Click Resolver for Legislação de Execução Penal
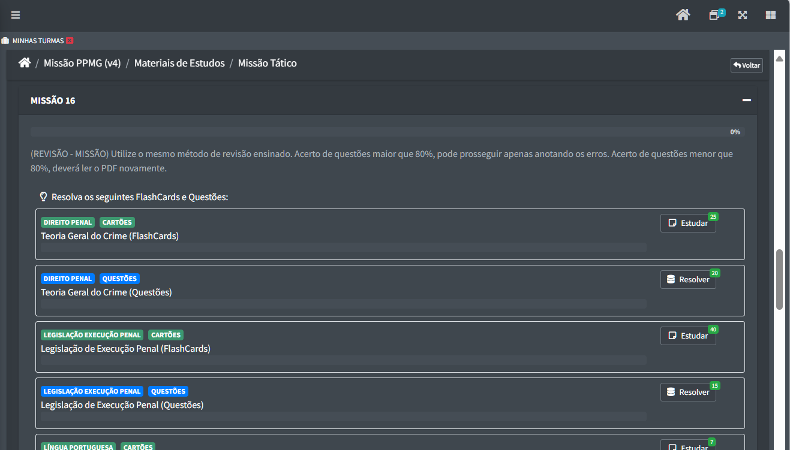790x450 pixels. (688, 392)
